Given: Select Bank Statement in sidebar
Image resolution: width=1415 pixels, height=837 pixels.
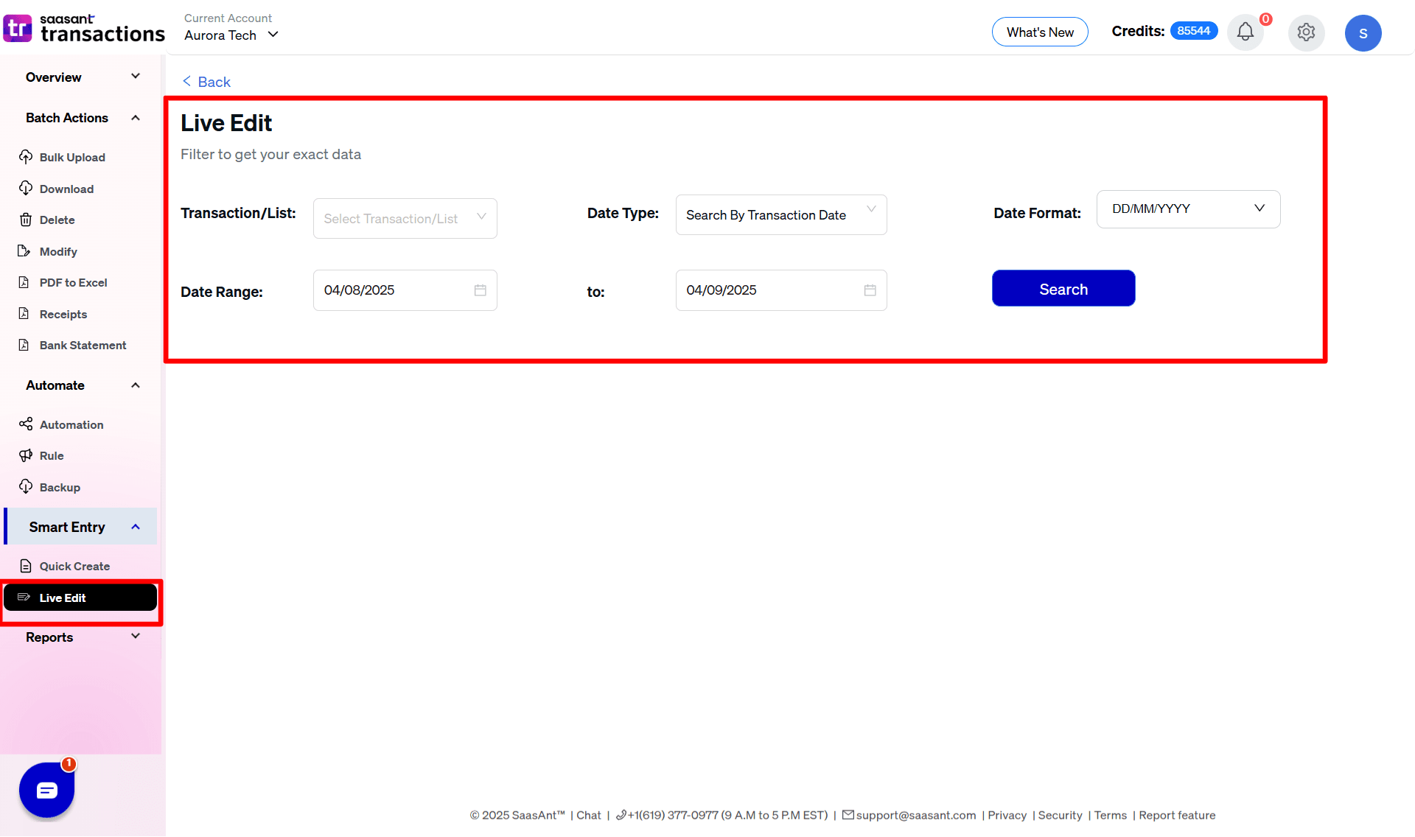Looking at the screenshot, I should pos(83,345).
